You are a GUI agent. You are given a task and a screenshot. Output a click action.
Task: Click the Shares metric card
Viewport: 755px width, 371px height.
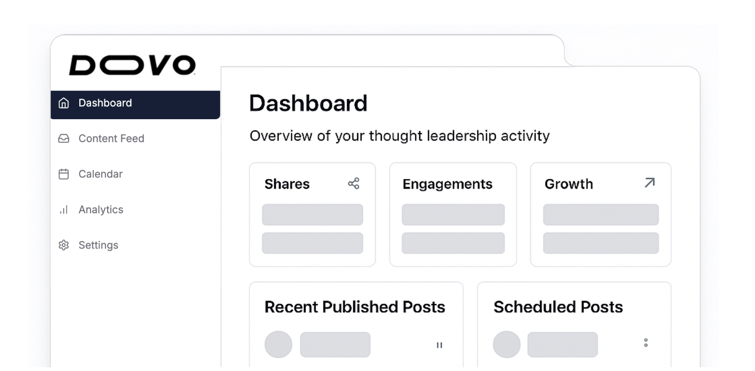(312, 214)
